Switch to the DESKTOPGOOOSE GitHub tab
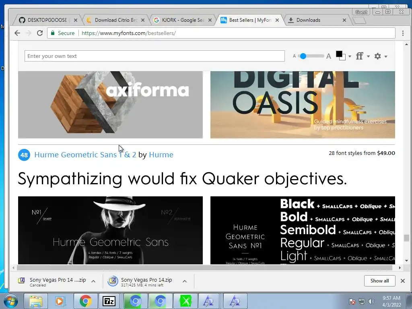412x309 pixels. coord(47,20)
